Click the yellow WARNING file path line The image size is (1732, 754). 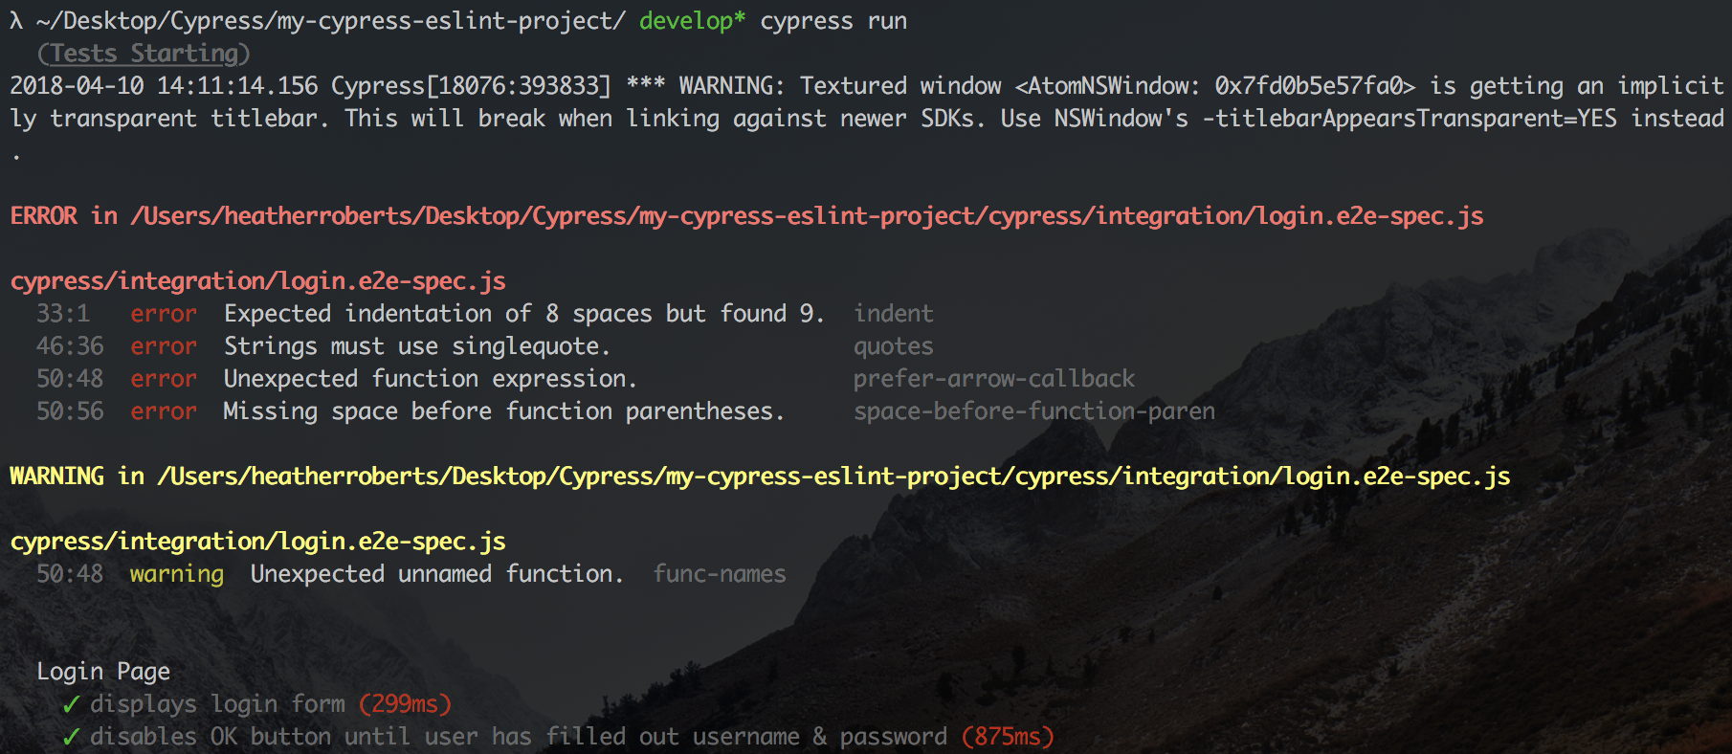[x=760, y=477]
